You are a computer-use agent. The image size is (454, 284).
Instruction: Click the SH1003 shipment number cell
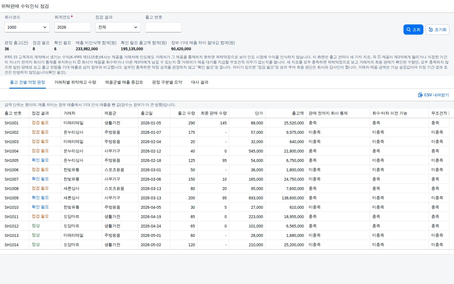pyautogui.click(x=12, y=142)
